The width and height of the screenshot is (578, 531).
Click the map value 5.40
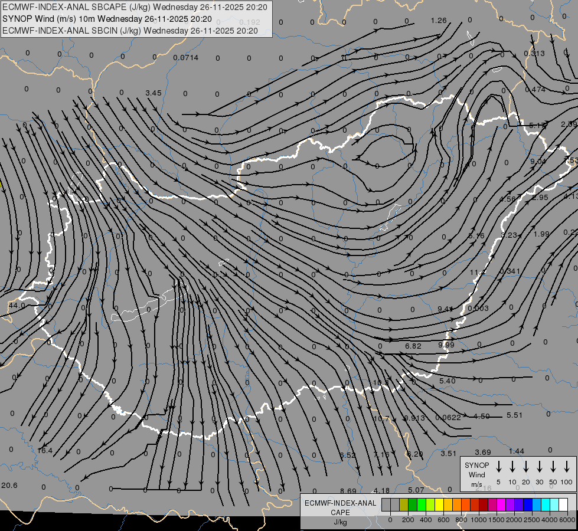(447, 381)
